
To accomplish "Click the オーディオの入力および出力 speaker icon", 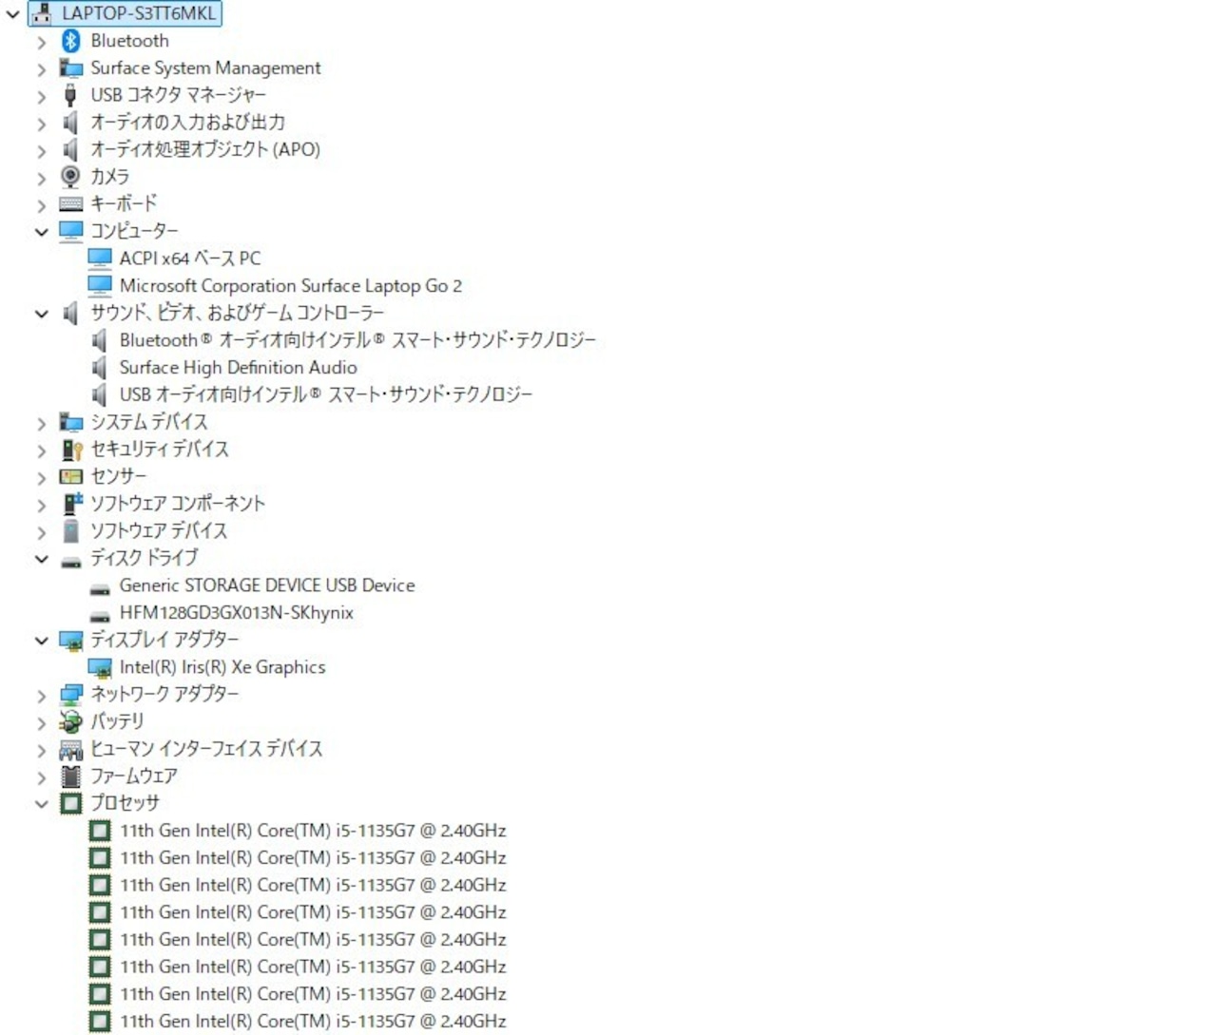I will [x=70, y=123].
